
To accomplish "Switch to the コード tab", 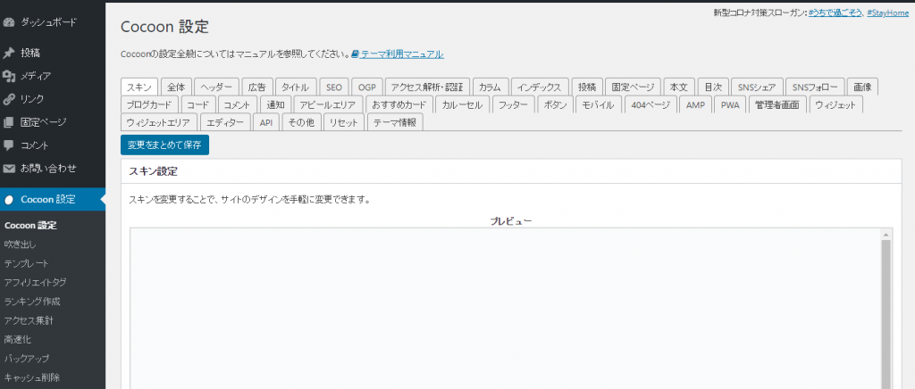I will click(198, 105).
